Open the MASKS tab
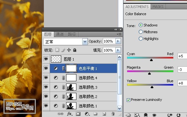This screenshot has height=117, width=187. (x=158, y=7)
